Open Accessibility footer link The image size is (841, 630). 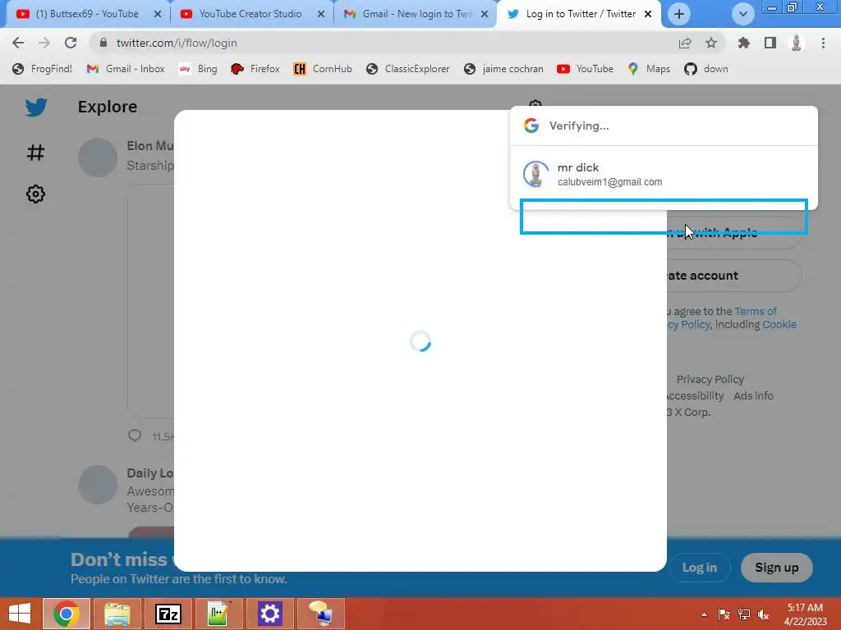pyautogui.click(x=696, y=396)
